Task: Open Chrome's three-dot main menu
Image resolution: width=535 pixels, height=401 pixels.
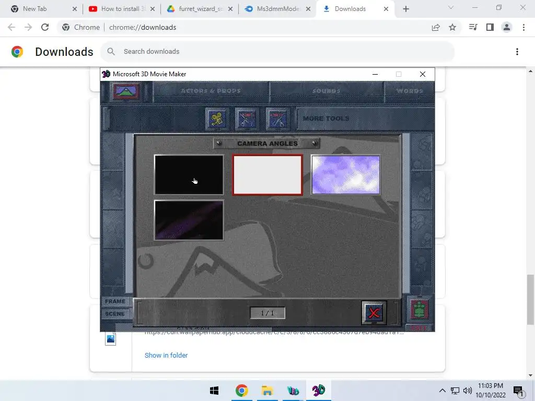Action: (x=524, y=27)
